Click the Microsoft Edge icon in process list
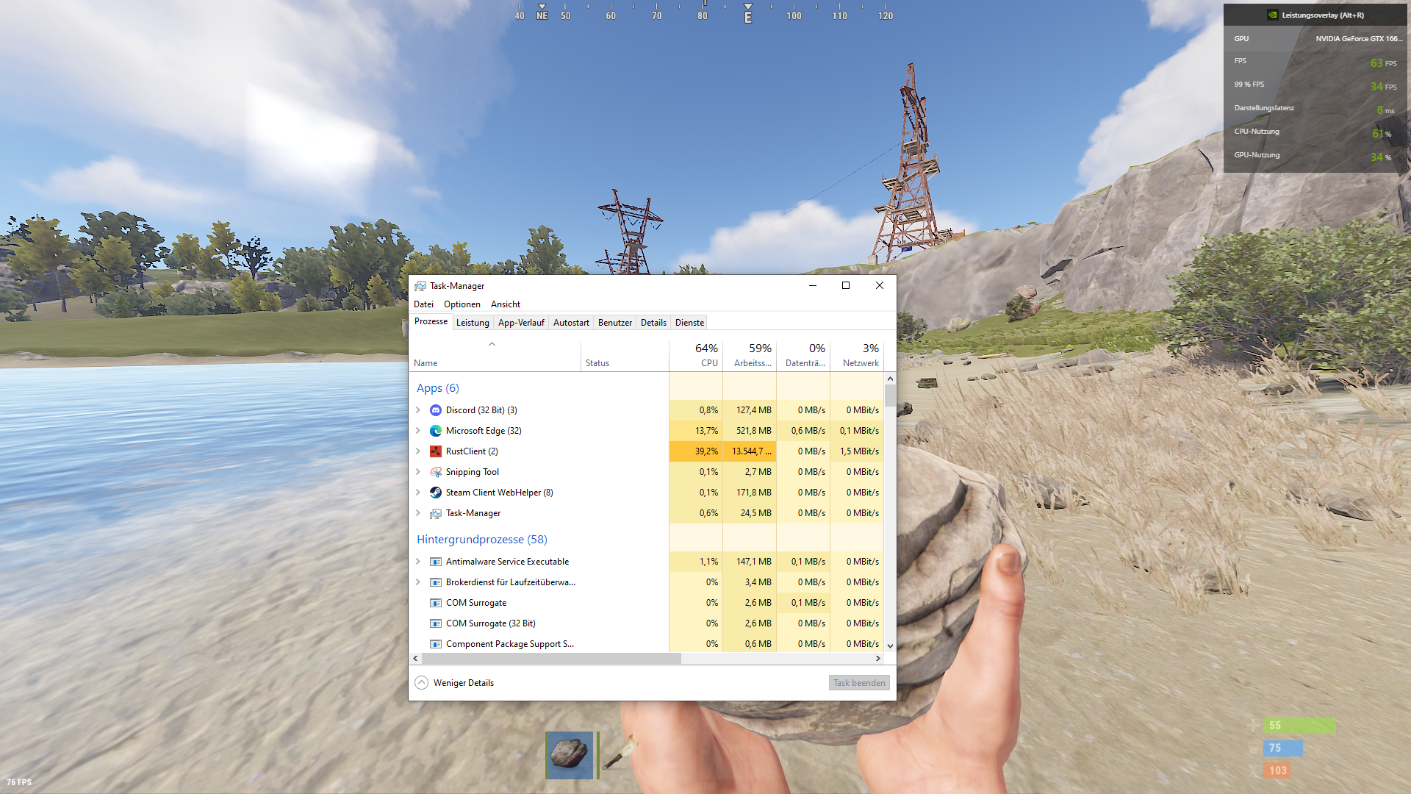This screenshot has width=1411, height=794. [x=436, y=431]
